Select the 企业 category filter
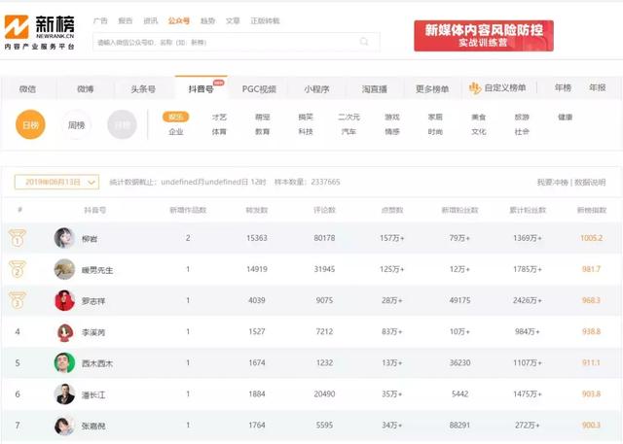The image size is (623, 444). (x=175, y=131)
